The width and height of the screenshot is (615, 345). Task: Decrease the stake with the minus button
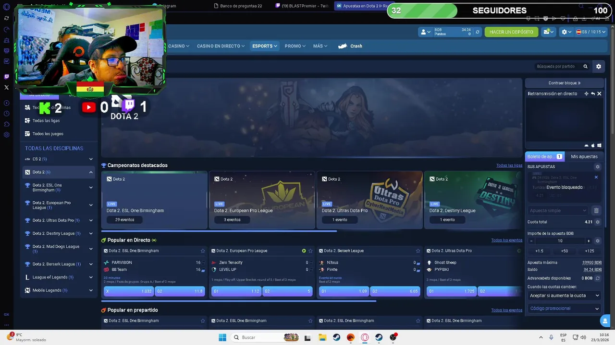[x=532, y=241]
